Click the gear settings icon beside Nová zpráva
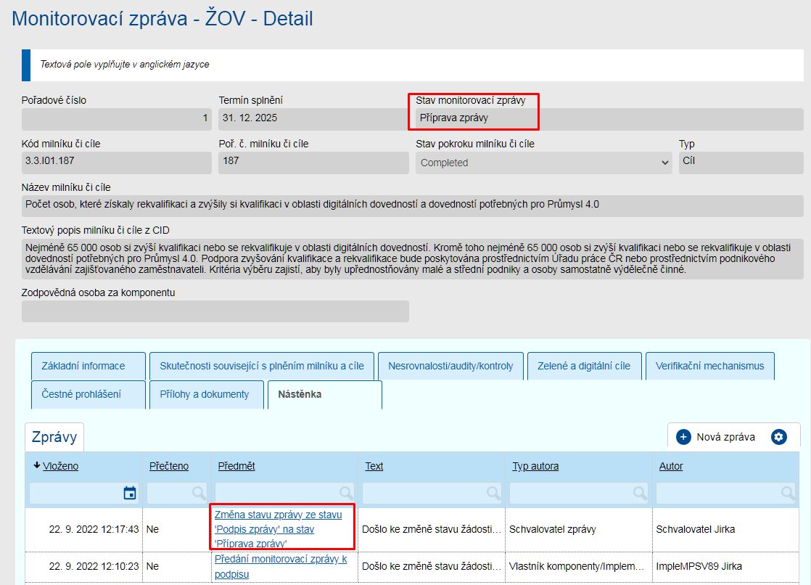This screenshot has width=811, height=585. (x=779, y=437)
